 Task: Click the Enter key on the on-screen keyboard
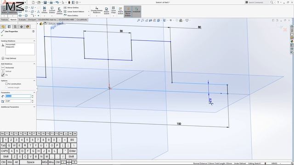click(73, 151)
